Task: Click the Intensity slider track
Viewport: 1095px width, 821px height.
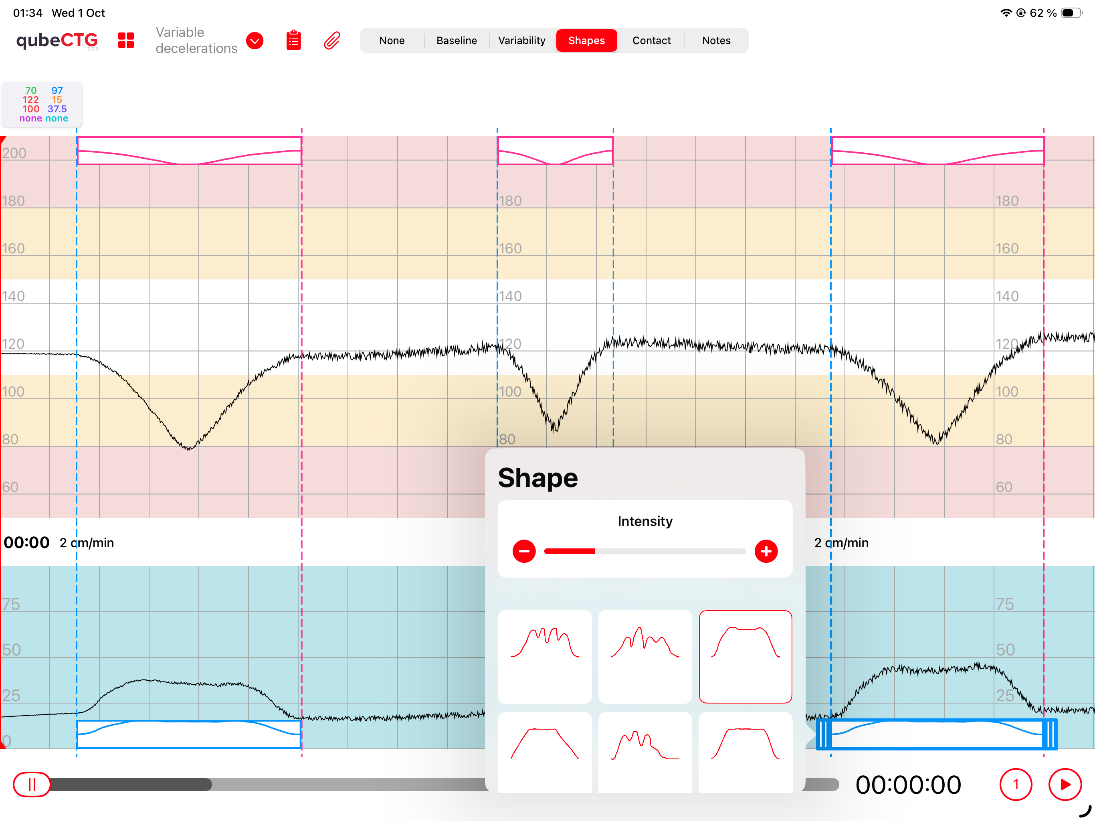Action: (644, 551)
